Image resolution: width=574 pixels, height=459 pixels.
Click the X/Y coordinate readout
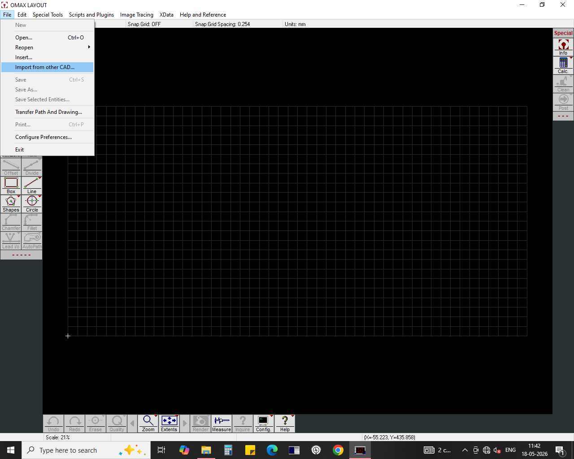(390, 437)
